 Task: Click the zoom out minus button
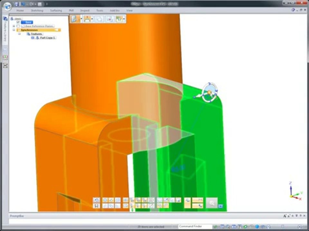[268, 227]
